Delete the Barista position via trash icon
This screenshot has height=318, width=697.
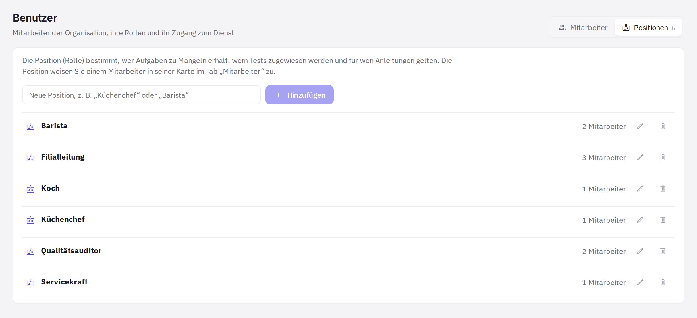[x=663, y=126]
